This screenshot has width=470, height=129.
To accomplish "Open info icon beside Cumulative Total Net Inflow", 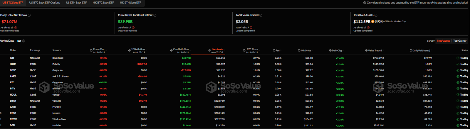I will pyautogui.click(x=155, y=15).
